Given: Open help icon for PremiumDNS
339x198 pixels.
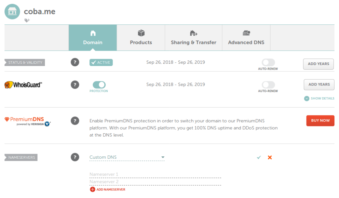Looking at the screenshot, I should pos(75,121).
